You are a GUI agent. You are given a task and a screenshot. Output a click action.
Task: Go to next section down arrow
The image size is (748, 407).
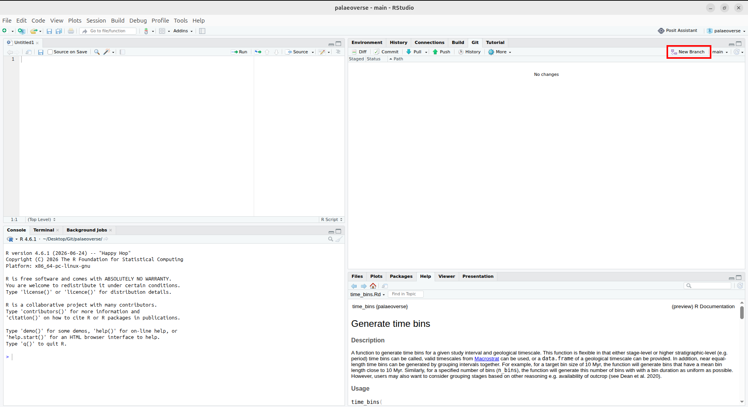point(276,52)
